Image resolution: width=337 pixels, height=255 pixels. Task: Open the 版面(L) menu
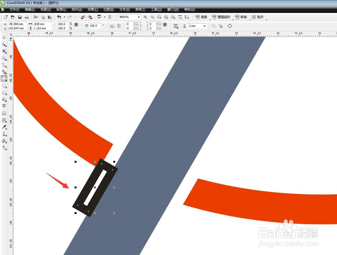(x=61, y=10)
